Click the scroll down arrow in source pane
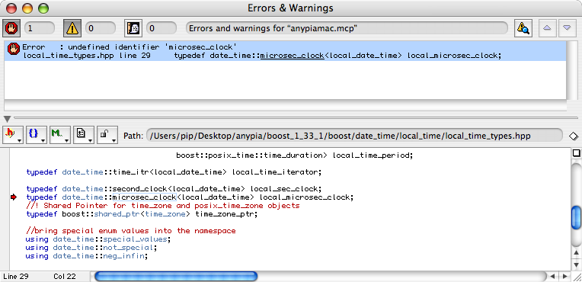582x282 pixels. point(576,265)
